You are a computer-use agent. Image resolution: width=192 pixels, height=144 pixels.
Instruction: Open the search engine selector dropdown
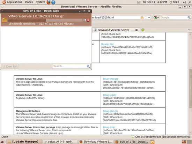pyautogui.click(x=156, y=17)
